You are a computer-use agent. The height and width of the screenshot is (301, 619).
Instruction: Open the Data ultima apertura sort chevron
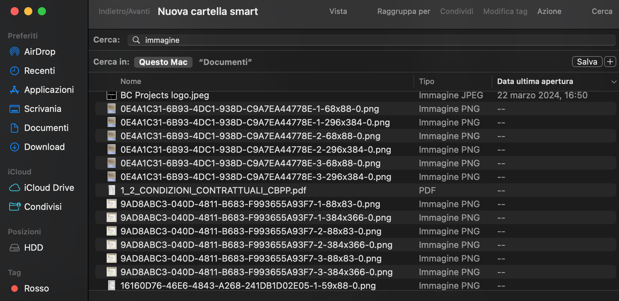[x=613, y=81]
